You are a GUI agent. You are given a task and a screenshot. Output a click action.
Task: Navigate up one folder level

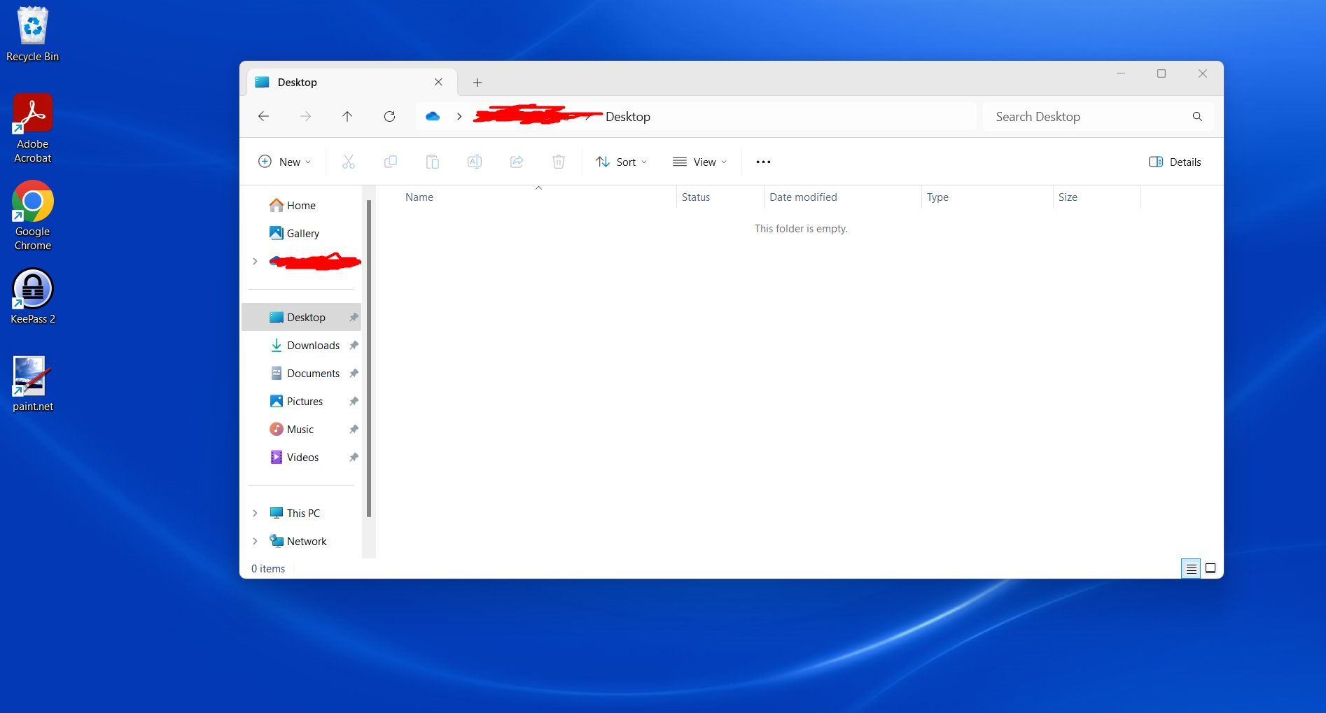347,116
